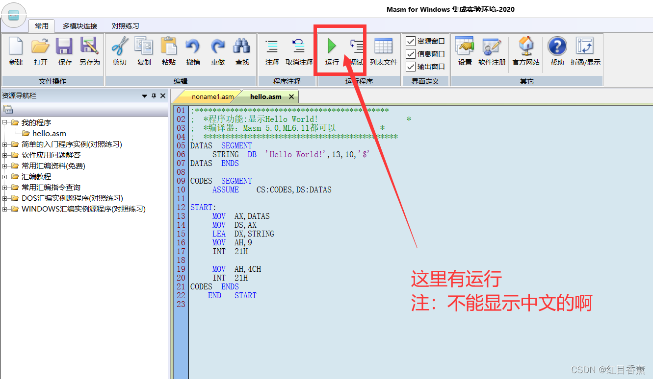
Task: Select the 汇编教程 folder label
Action: click(x=36, y=176)
